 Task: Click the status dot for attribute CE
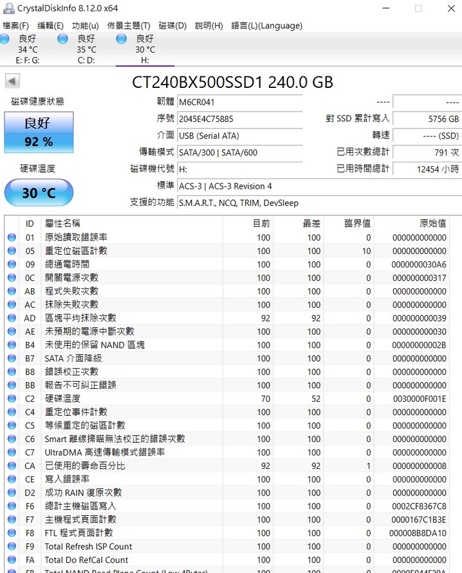coord(12,479)
